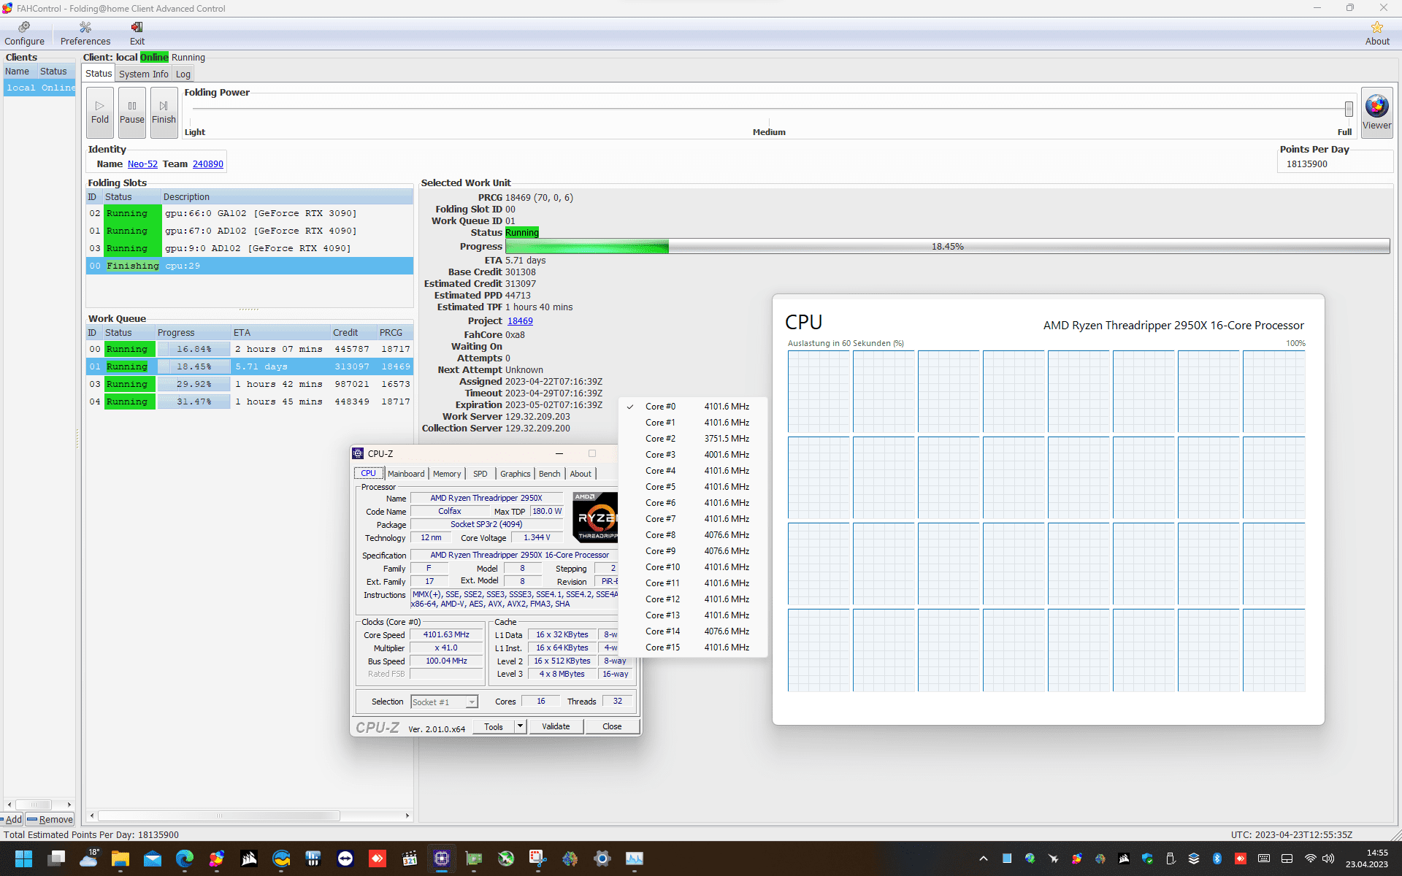Open the Mainboard tab in CPU-Z

406,474
